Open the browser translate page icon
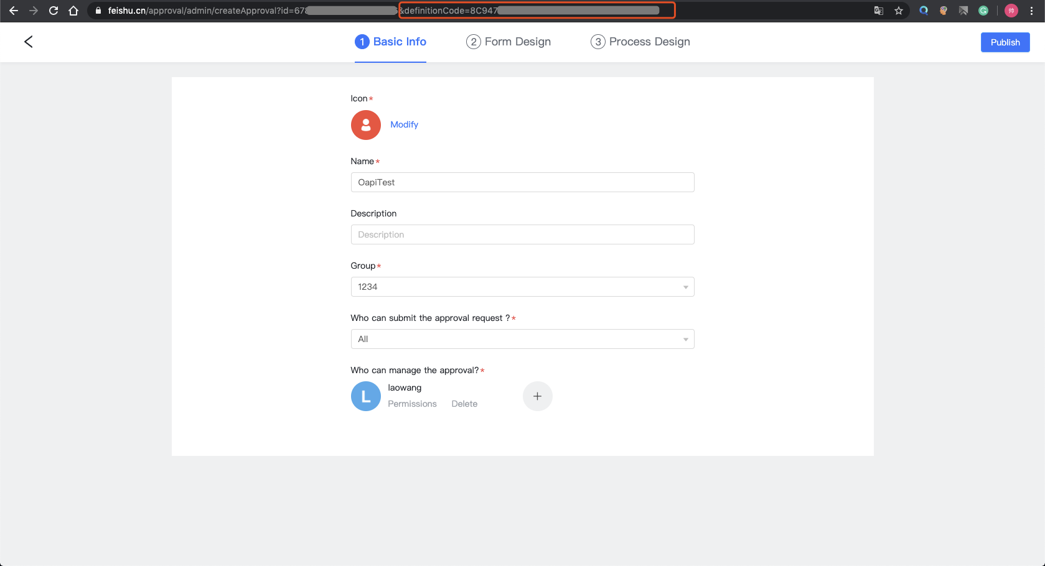 pyautogui.click(x=878, y=11)
